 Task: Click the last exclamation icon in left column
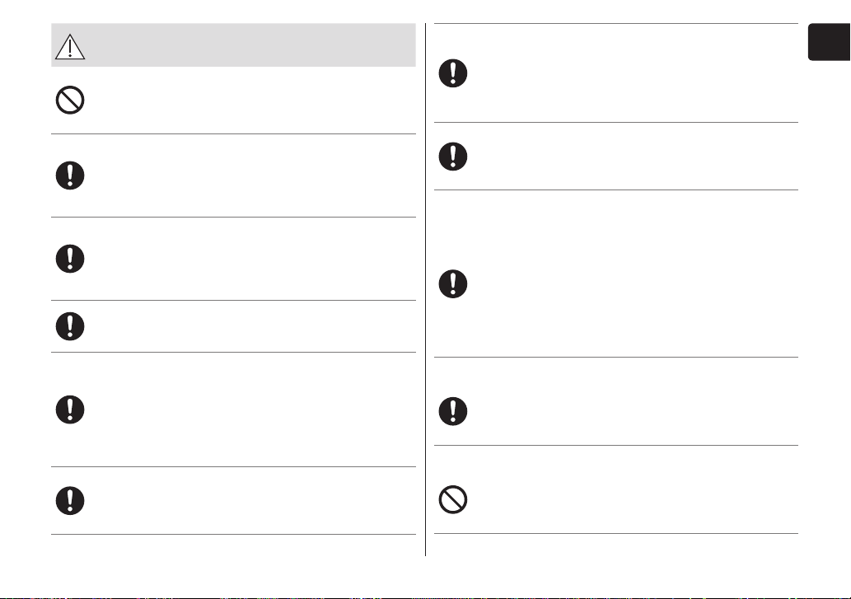pyautogui.click(x=70, y=500)
